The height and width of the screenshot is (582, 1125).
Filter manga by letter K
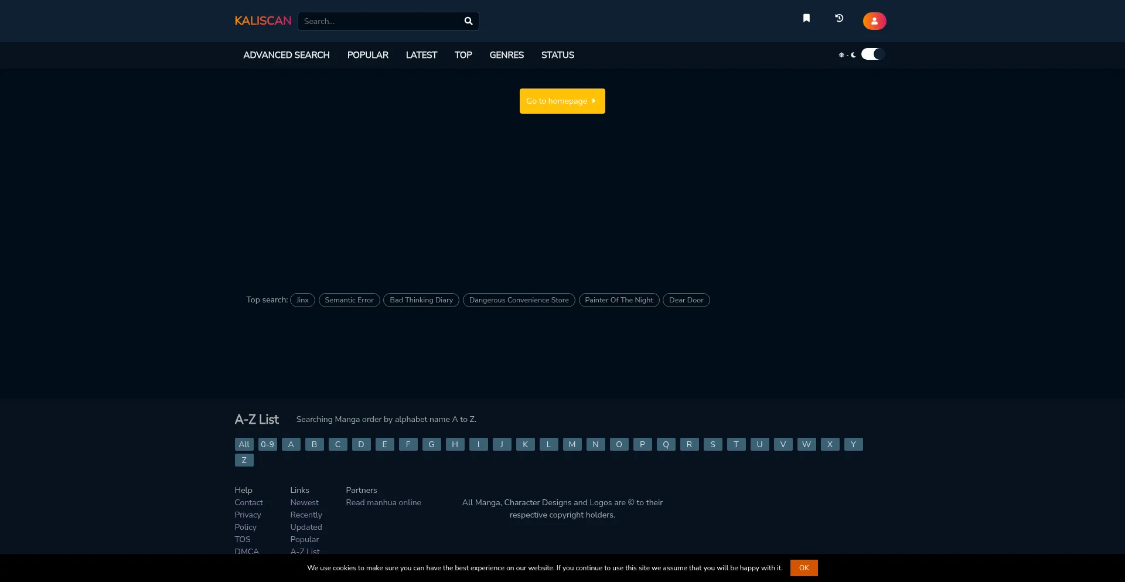[526, 444]
